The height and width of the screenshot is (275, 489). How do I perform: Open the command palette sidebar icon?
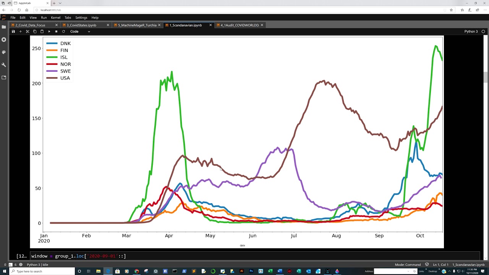(x=4, y=52)
